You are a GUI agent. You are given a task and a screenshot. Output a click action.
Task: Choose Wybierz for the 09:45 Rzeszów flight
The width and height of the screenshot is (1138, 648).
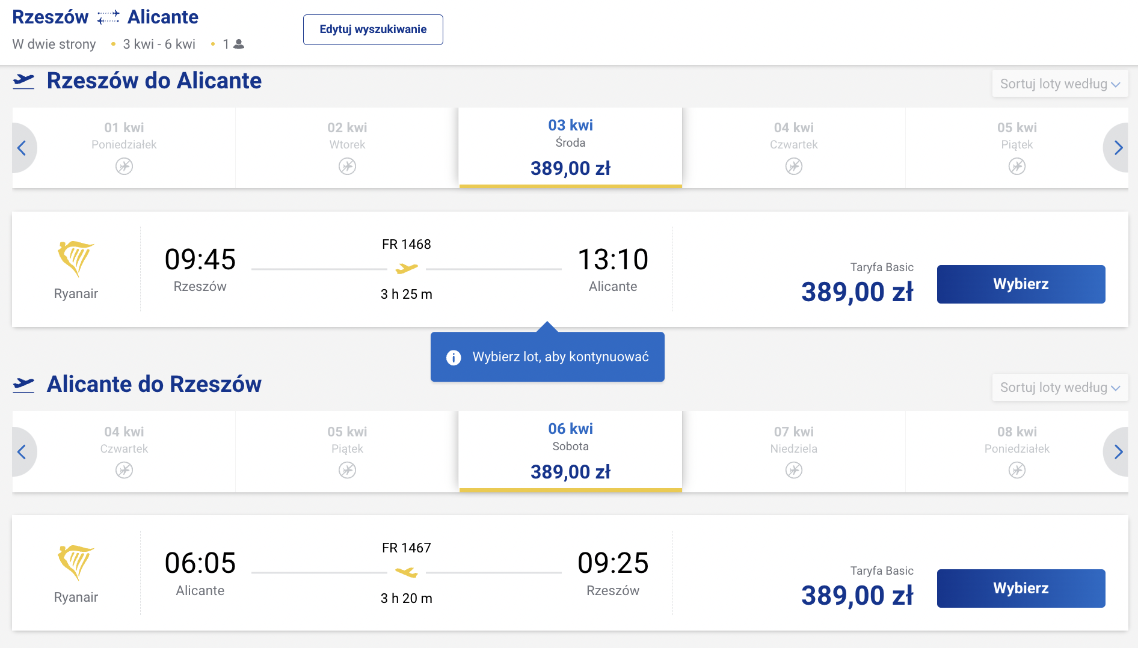click(1021, 284)
